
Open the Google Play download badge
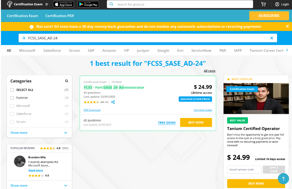(88, 4)
